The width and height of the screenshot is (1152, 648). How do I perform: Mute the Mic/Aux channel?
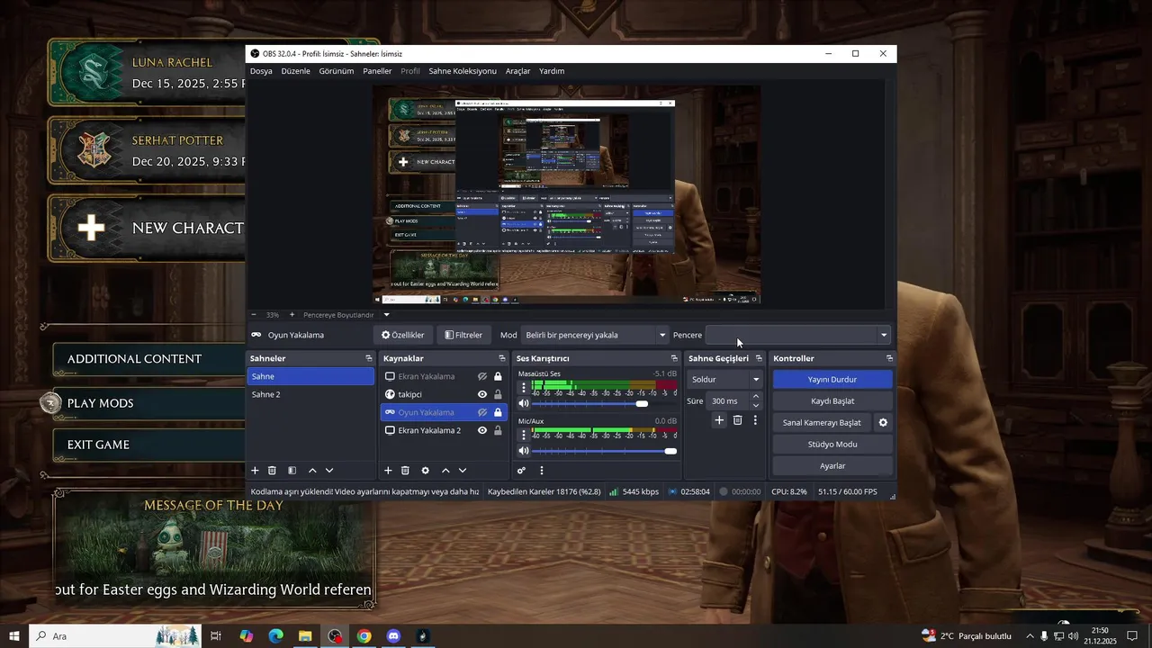[524, 451]
